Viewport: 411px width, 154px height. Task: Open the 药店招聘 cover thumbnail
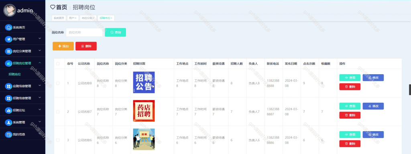pos(144,111)
